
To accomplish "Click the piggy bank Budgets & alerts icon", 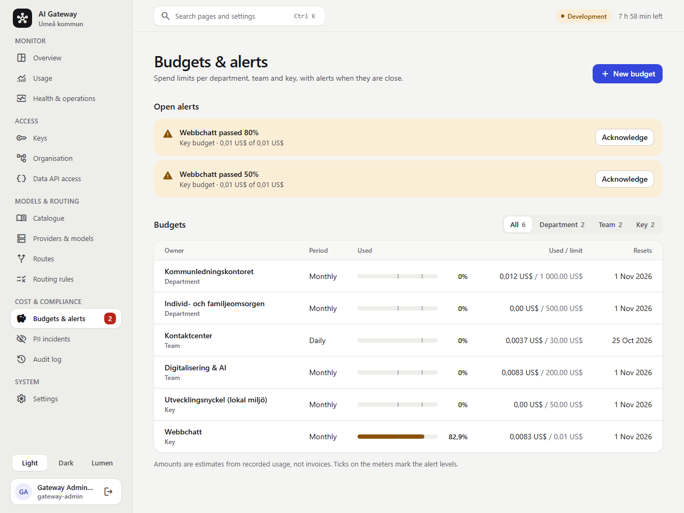I will [x=21, y=318].
